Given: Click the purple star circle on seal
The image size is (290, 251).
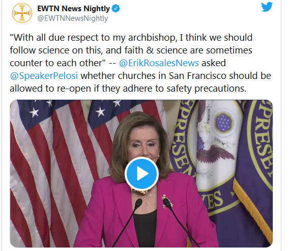Looking at the screenshot, I should point(223,123).
